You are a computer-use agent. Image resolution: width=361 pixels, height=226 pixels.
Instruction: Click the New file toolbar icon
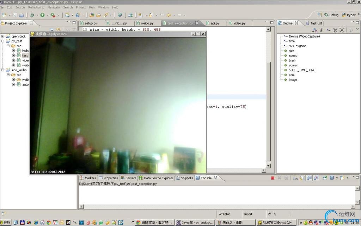coord(4,15)
